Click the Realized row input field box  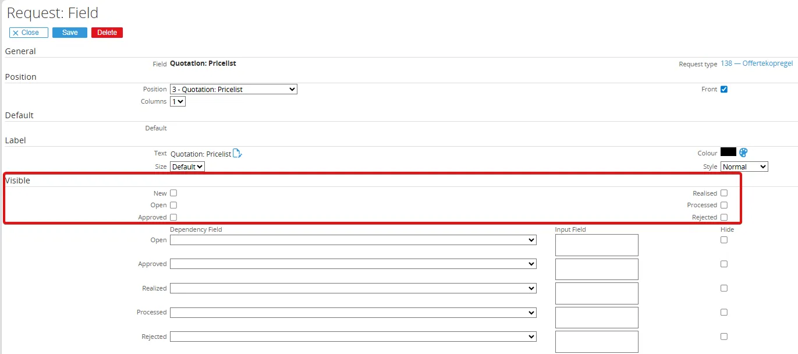[597, 293]
